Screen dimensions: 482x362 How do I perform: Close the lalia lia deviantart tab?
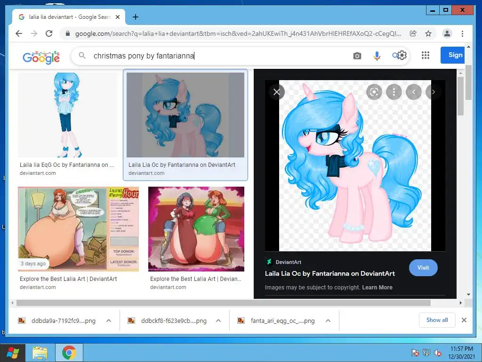click(117, 17)
